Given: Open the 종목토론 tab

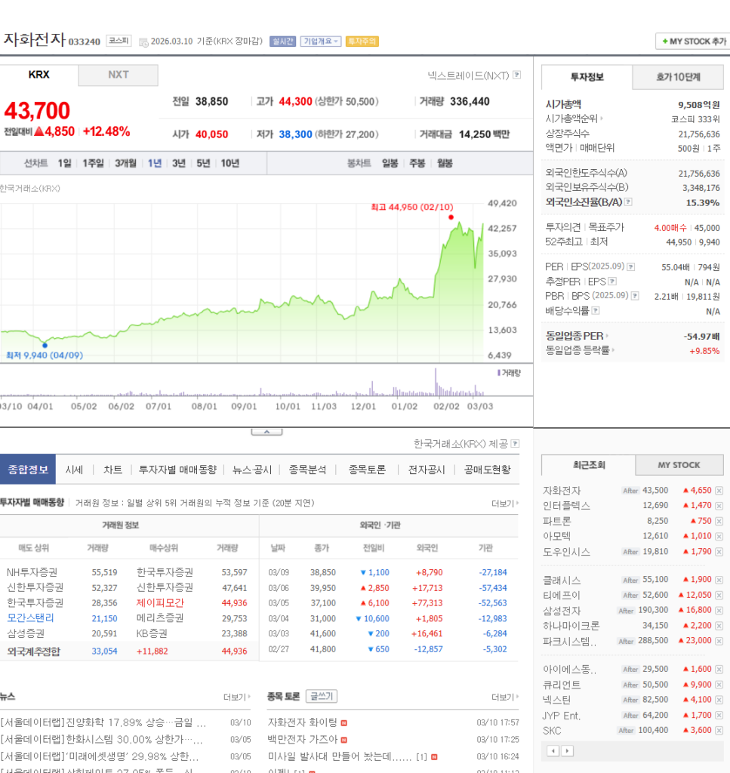Looking at the screenshot, I should pyautogui.click(x=367, y=470).
